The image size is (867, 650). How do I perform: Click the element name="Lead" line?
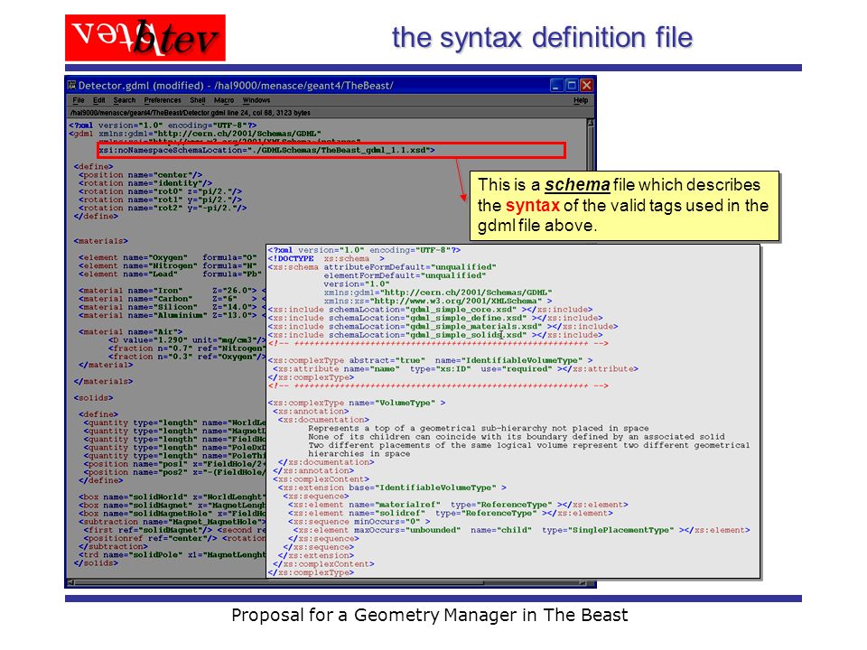[x=171, y=274]
